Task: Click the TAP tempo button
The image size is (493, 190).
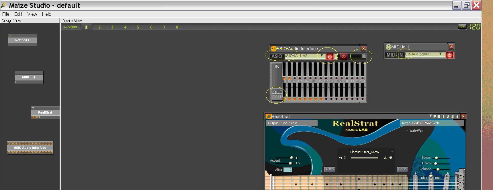Action: coord(462,27)
